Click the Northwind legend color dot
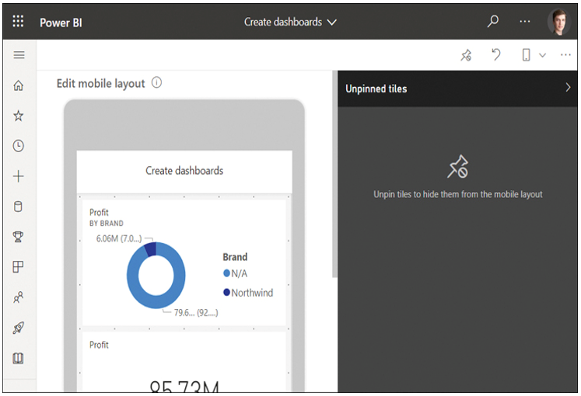 tap(226, 293)
